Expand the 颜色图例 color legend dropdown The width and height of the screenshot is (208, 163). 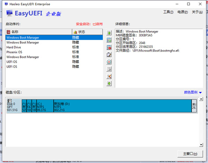tap(193, 92)
